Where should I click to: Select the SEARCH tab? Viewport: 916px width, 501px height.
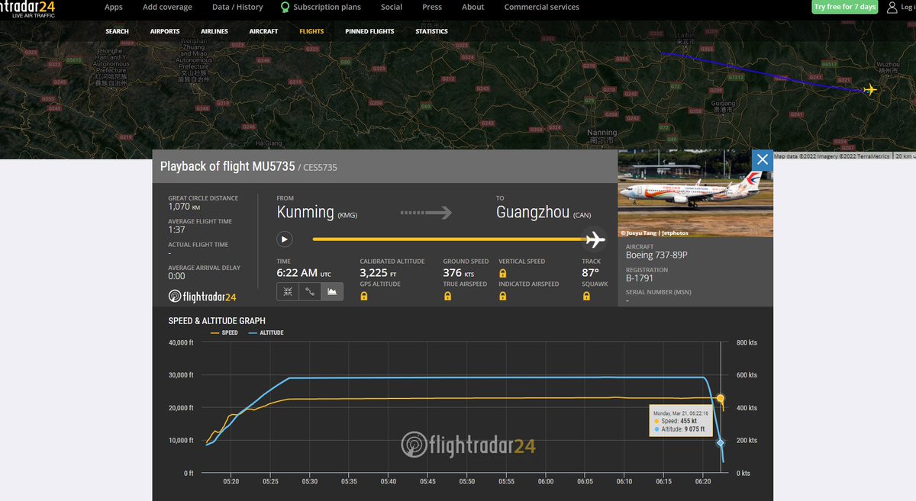117,31
